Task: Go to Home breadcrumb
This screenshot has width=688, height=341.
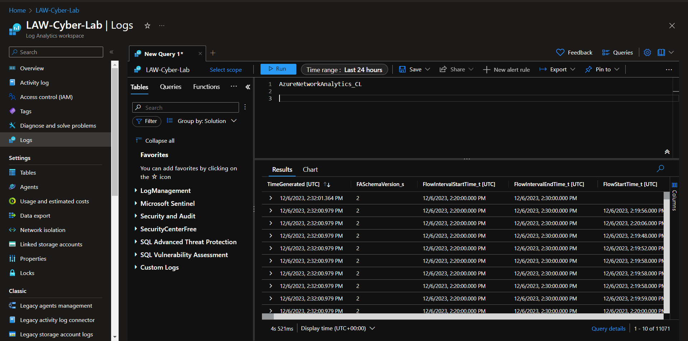Action: pyautogui.click(x=17, y=10)
